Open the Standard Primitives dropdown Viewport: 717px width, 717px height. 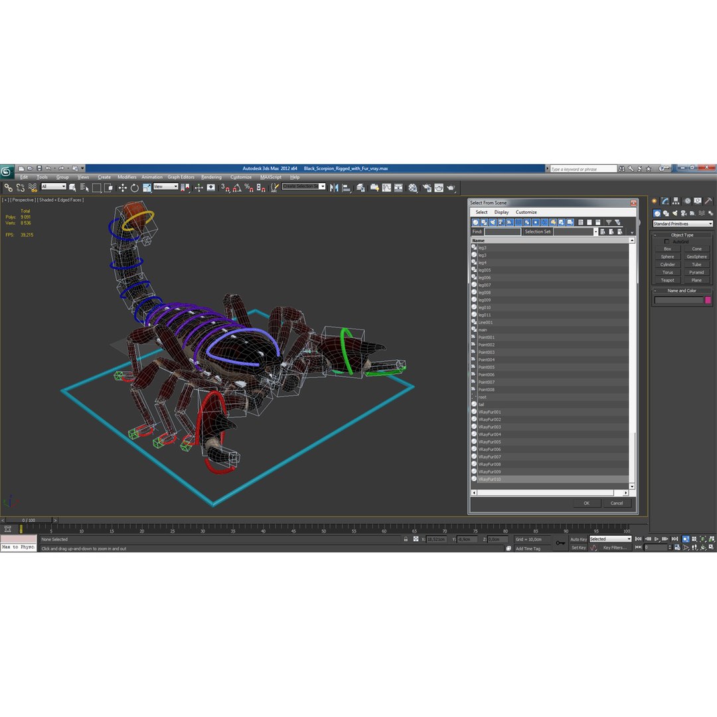[x=682, y=224]
